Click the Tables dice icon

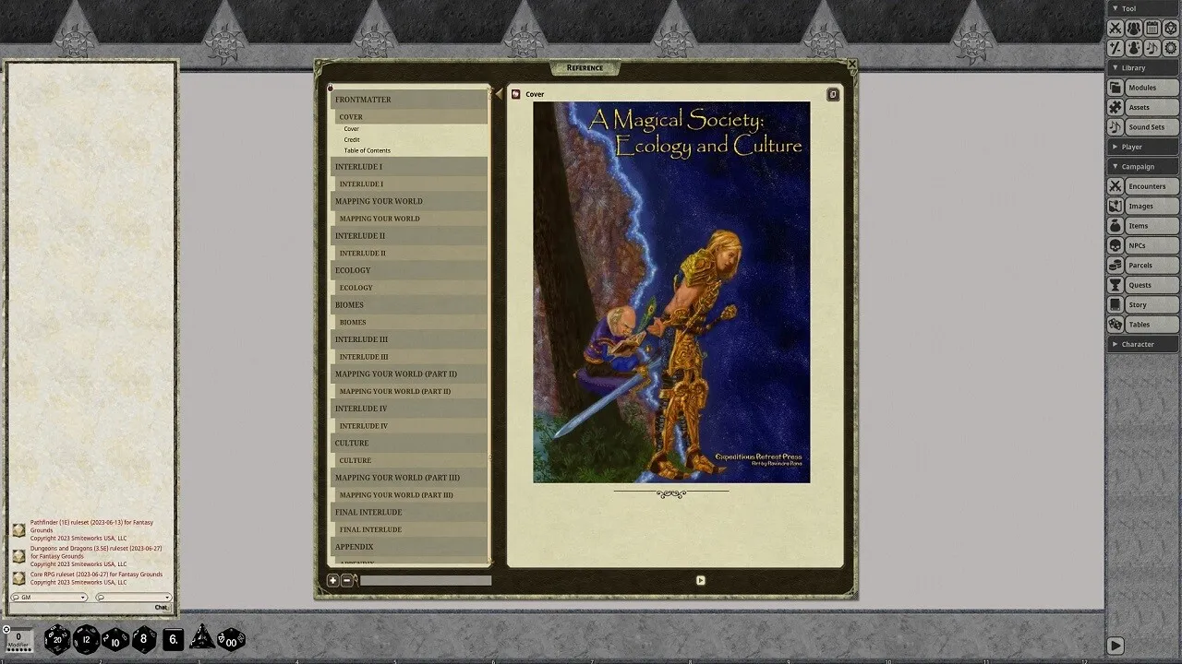coord(1116,325)
